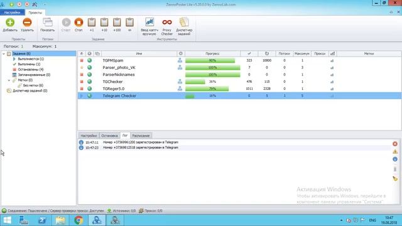Add +10 executions to the task
Image resolution: width=402 pixels, height=226 pixels.
pyautogui.click(x=104, y=25)
